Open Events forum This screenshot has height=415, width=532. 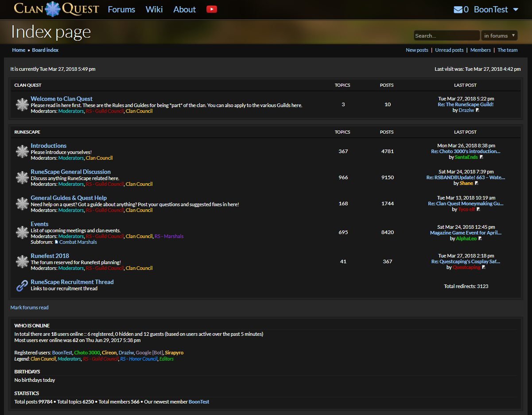click(39, 224)
